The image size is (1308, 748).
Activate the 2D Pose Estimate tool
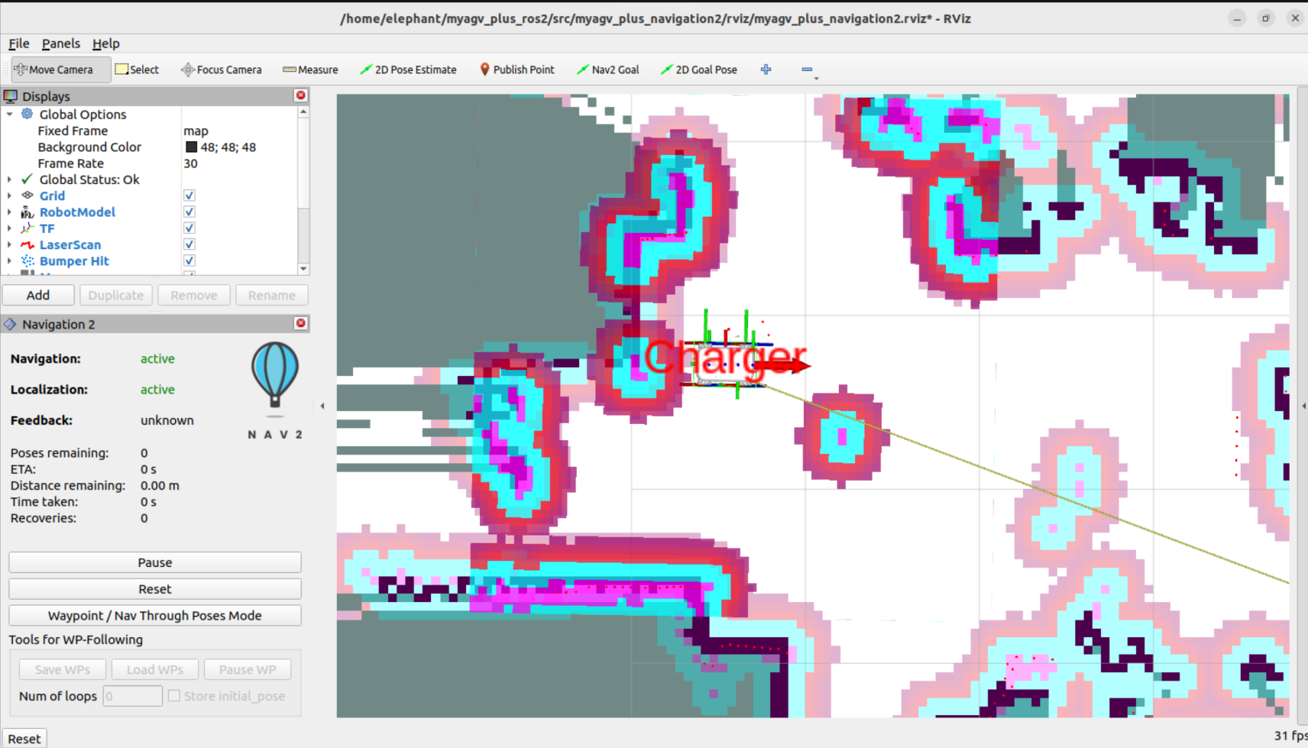(x=408, y=70)
